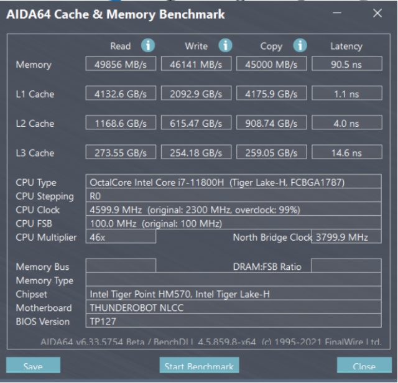
Task: Click the Save button
Action: coord(33,366)
